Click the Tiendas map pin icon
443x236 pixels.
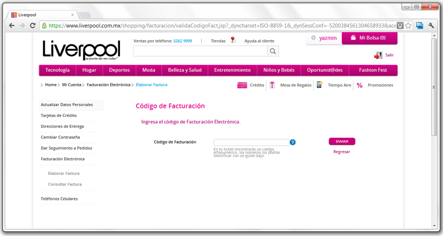(x=232, y=40)
